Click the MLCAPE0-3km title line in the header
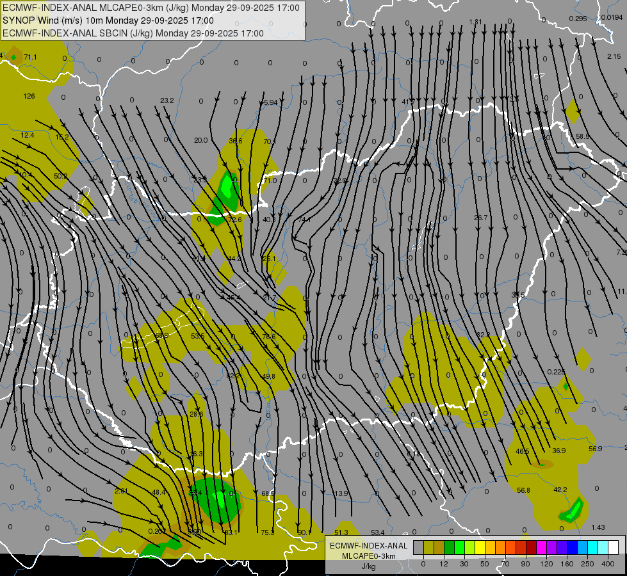627x576 pixels. [x=151, y=8]
